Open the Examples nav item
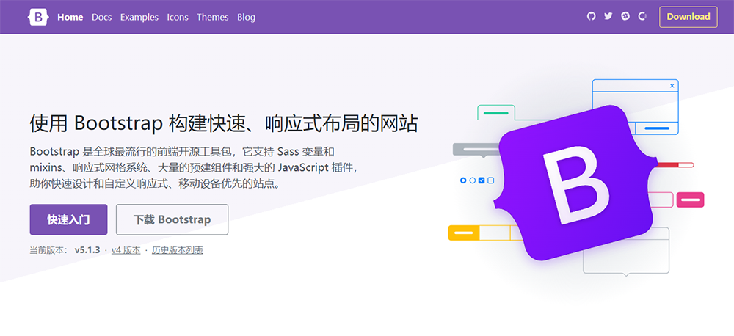 click(139, 18)
